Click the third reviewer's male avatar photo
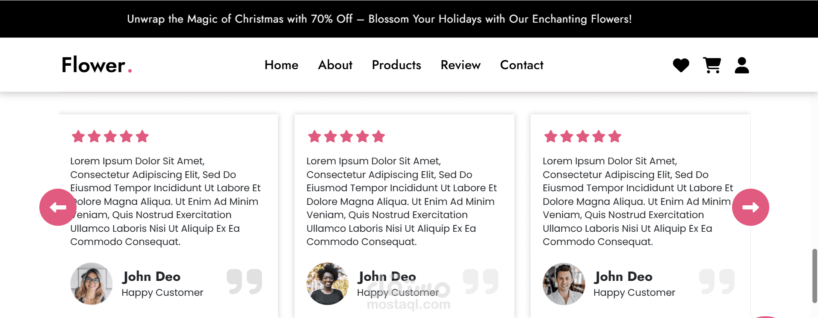This screenshot has height=318, width=818. 564,283
